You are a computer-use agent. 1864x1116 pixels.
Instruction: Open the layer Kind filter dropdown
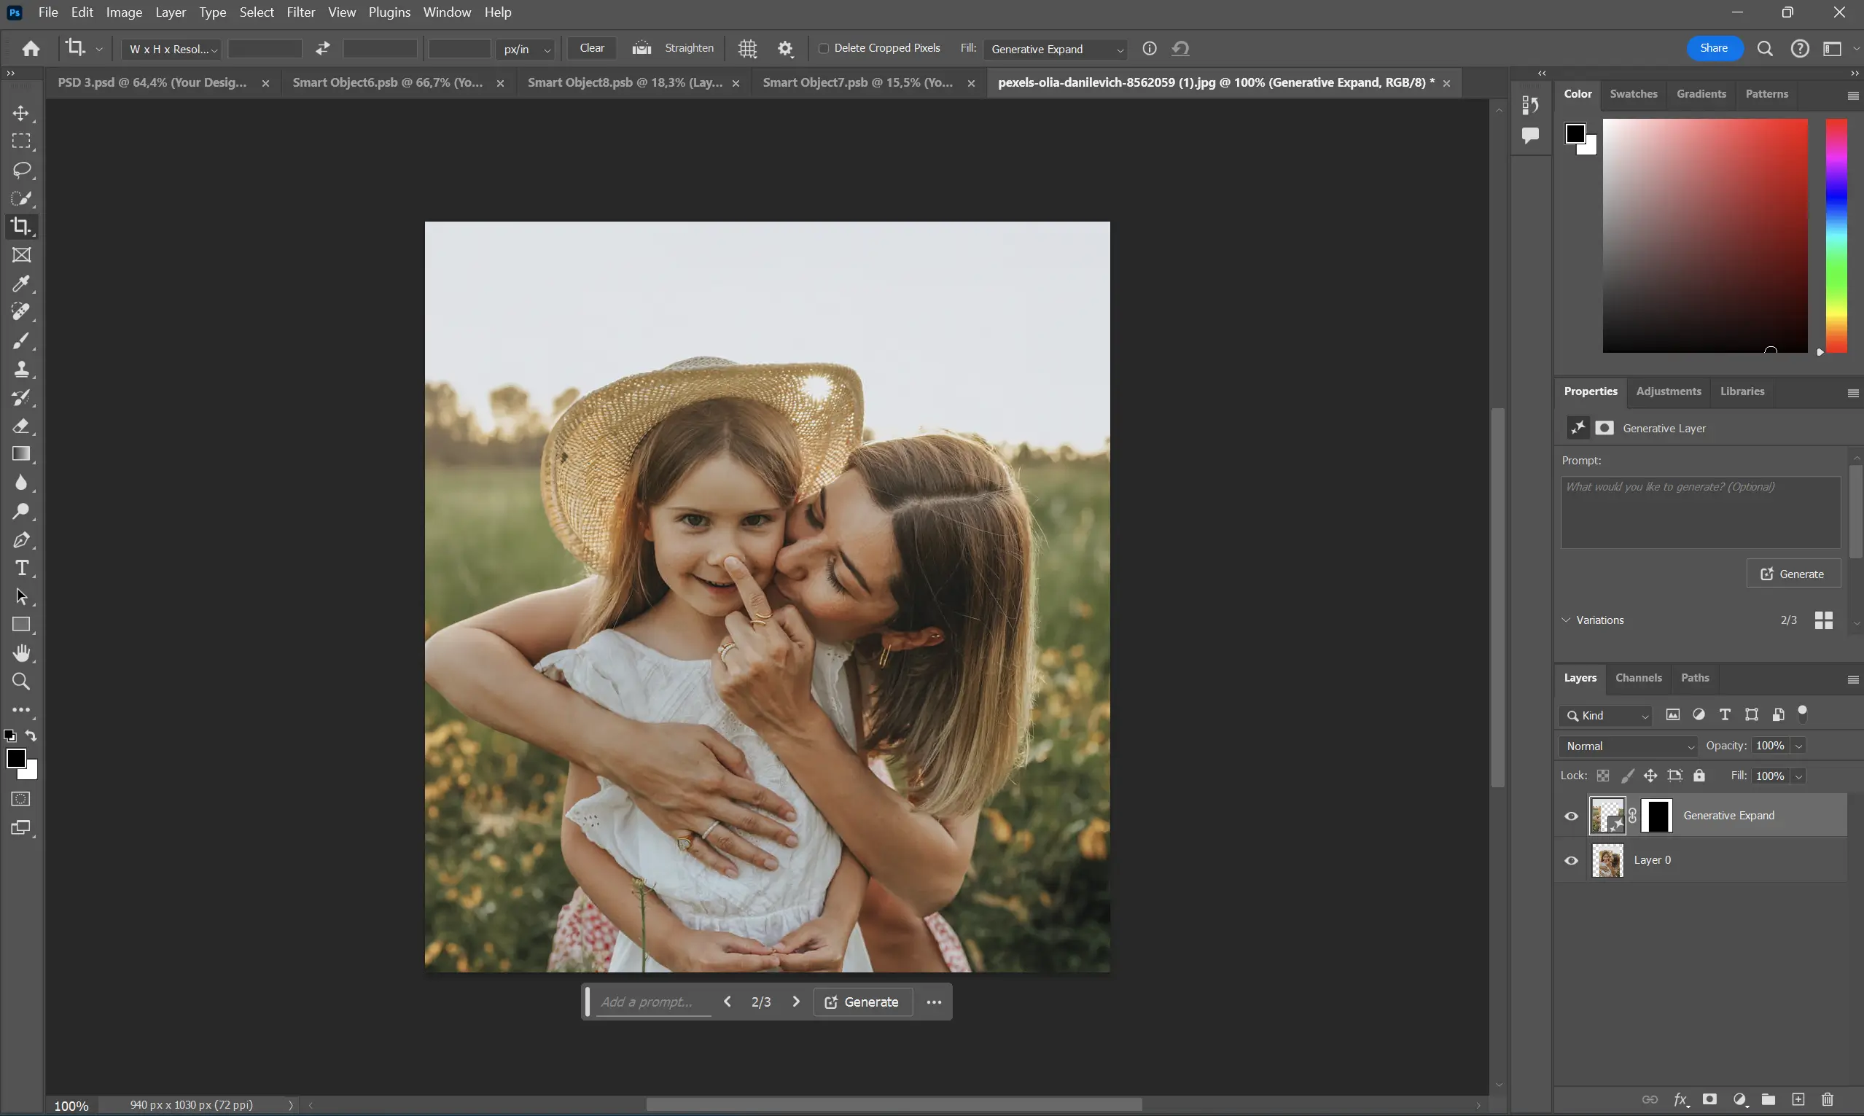tap(1605, 715)
